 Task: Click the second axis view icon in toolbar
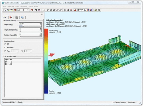(51, 10)
